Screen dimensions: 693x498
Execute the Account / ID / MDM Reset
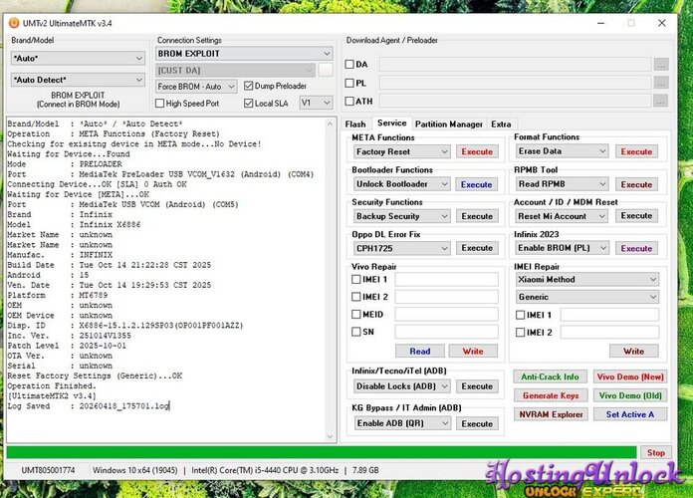coord(636,216)
